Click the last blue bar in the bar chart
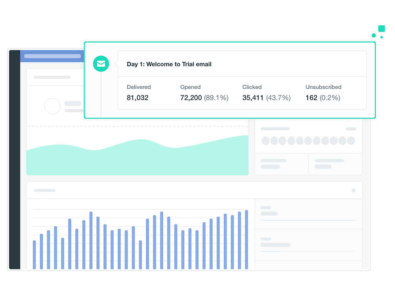Viewport: 395px width, 296px height. (246, 239)
